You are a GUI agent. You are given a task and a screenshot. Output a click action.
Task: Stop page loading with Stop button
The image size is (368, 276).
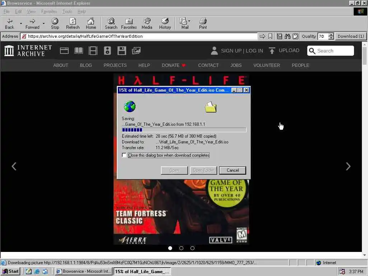click(x=55, y=24)
